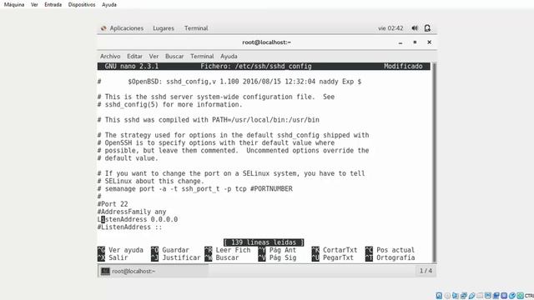
Task: Open the Lugares menu
Action: pos(164,28)
